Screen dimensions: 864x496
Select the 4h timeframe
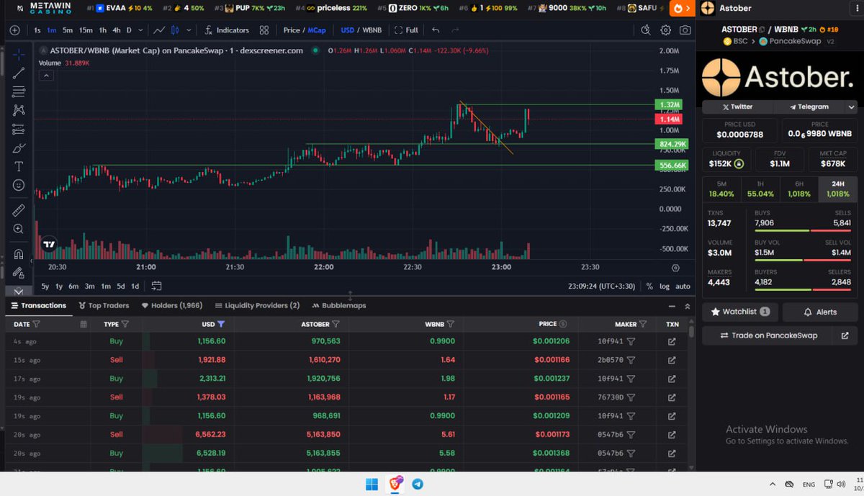pos(117,30)
